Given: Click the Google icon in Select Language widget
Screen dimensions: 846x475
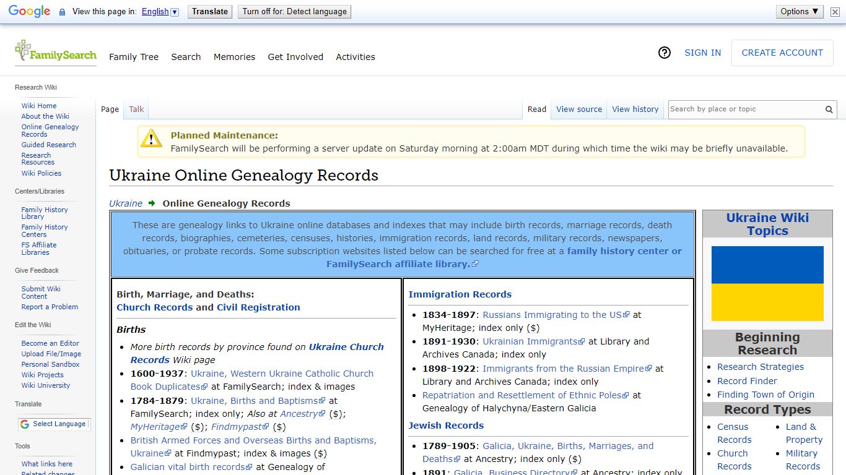Looking at the screenshot, I should pos(25,424).
